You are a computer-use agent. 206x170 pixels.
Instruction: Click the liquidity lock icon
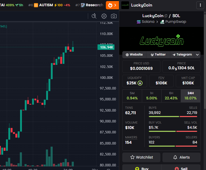[x=140, y=83]
